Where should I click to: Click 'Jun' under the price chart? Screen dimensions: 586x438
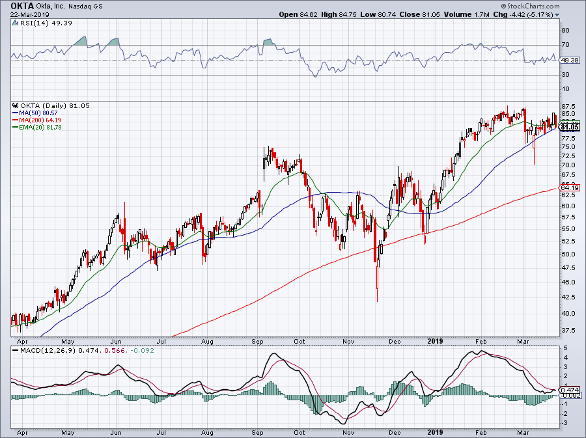[116, 341]
